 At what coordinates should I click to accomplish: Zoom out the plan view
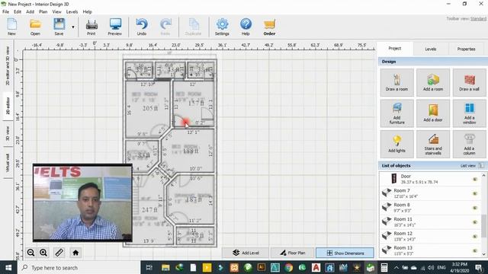30,253
